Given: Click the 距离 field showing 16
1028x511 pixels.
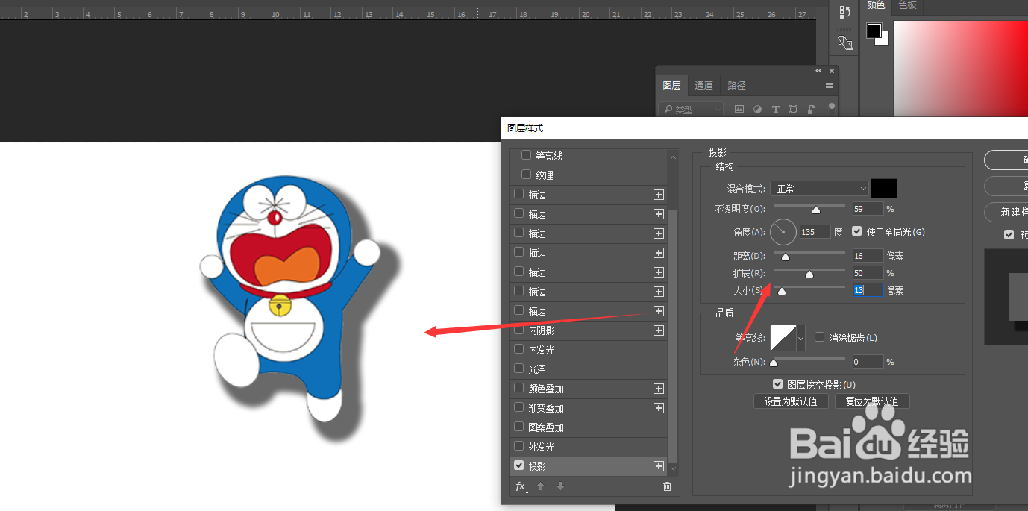Looking at the screenshot, I should [x=868, y=256].
